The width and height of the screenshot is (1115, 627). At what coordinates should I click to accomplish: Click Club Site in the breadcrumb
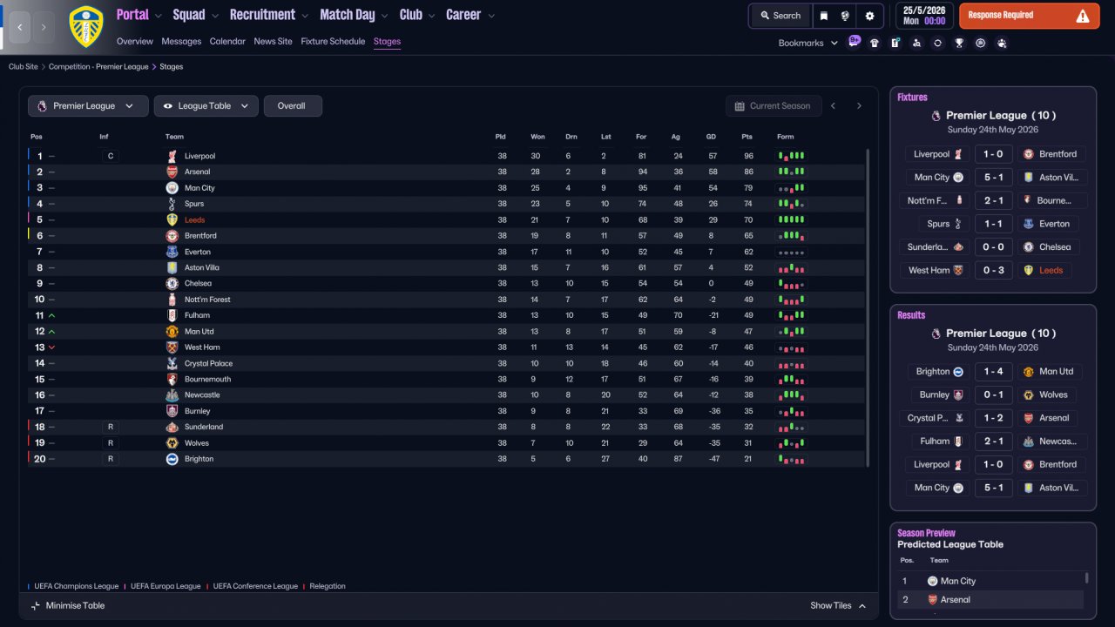tap(24, 67)
